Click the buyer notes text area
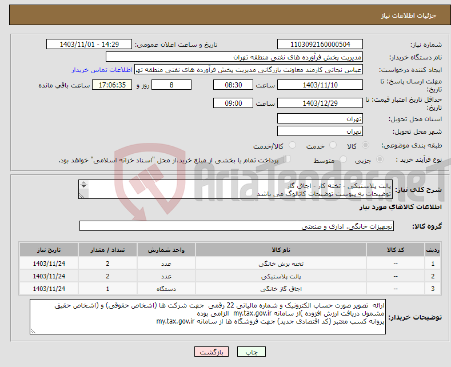The height and width of the screenshot is (367, 451). pos(207,317)
